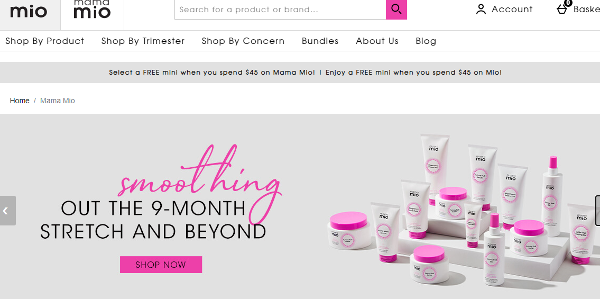
Task: Click the mio brand logo
Action: tap(29, 12)
